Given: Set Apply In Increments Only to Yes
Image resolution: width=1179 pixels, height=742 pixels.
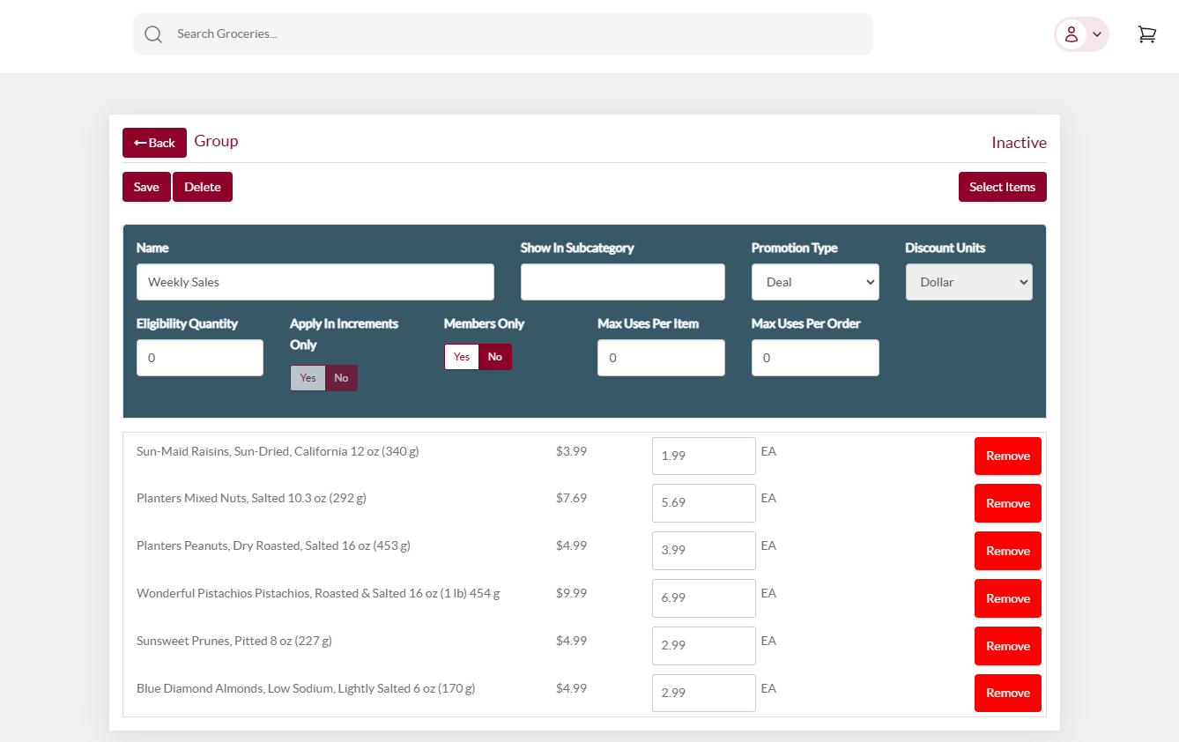Looking at the screenshot, I should (x=308, y=378).
